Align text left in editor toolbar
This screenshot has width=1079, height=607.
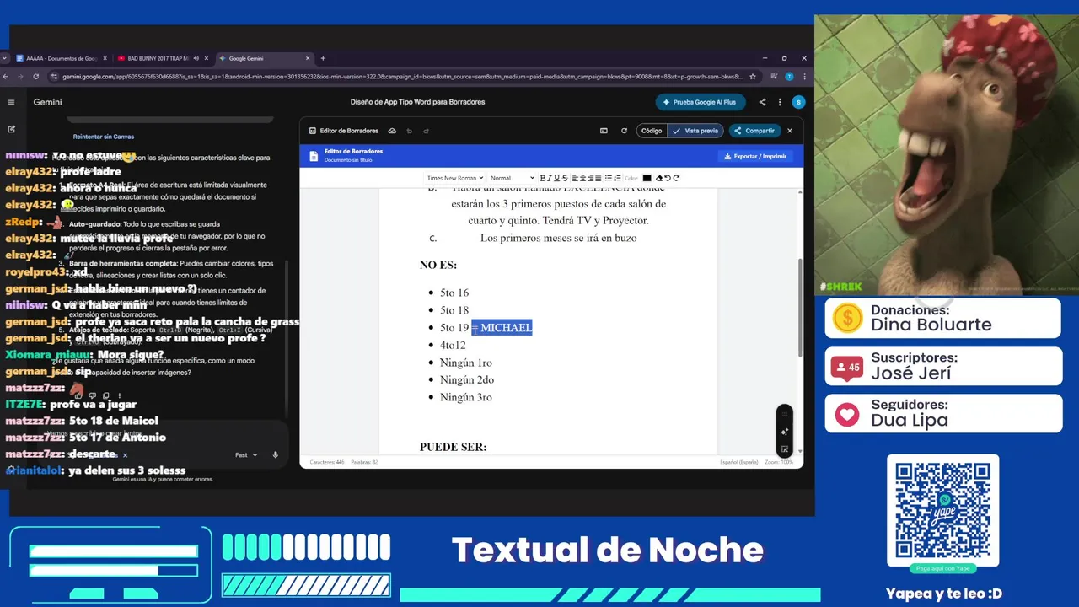(575, 178)
